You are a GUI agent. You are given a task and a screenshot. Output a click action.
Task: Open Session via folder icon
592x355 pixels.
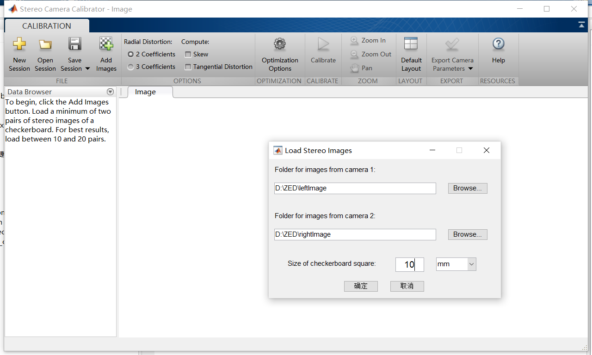45,44
